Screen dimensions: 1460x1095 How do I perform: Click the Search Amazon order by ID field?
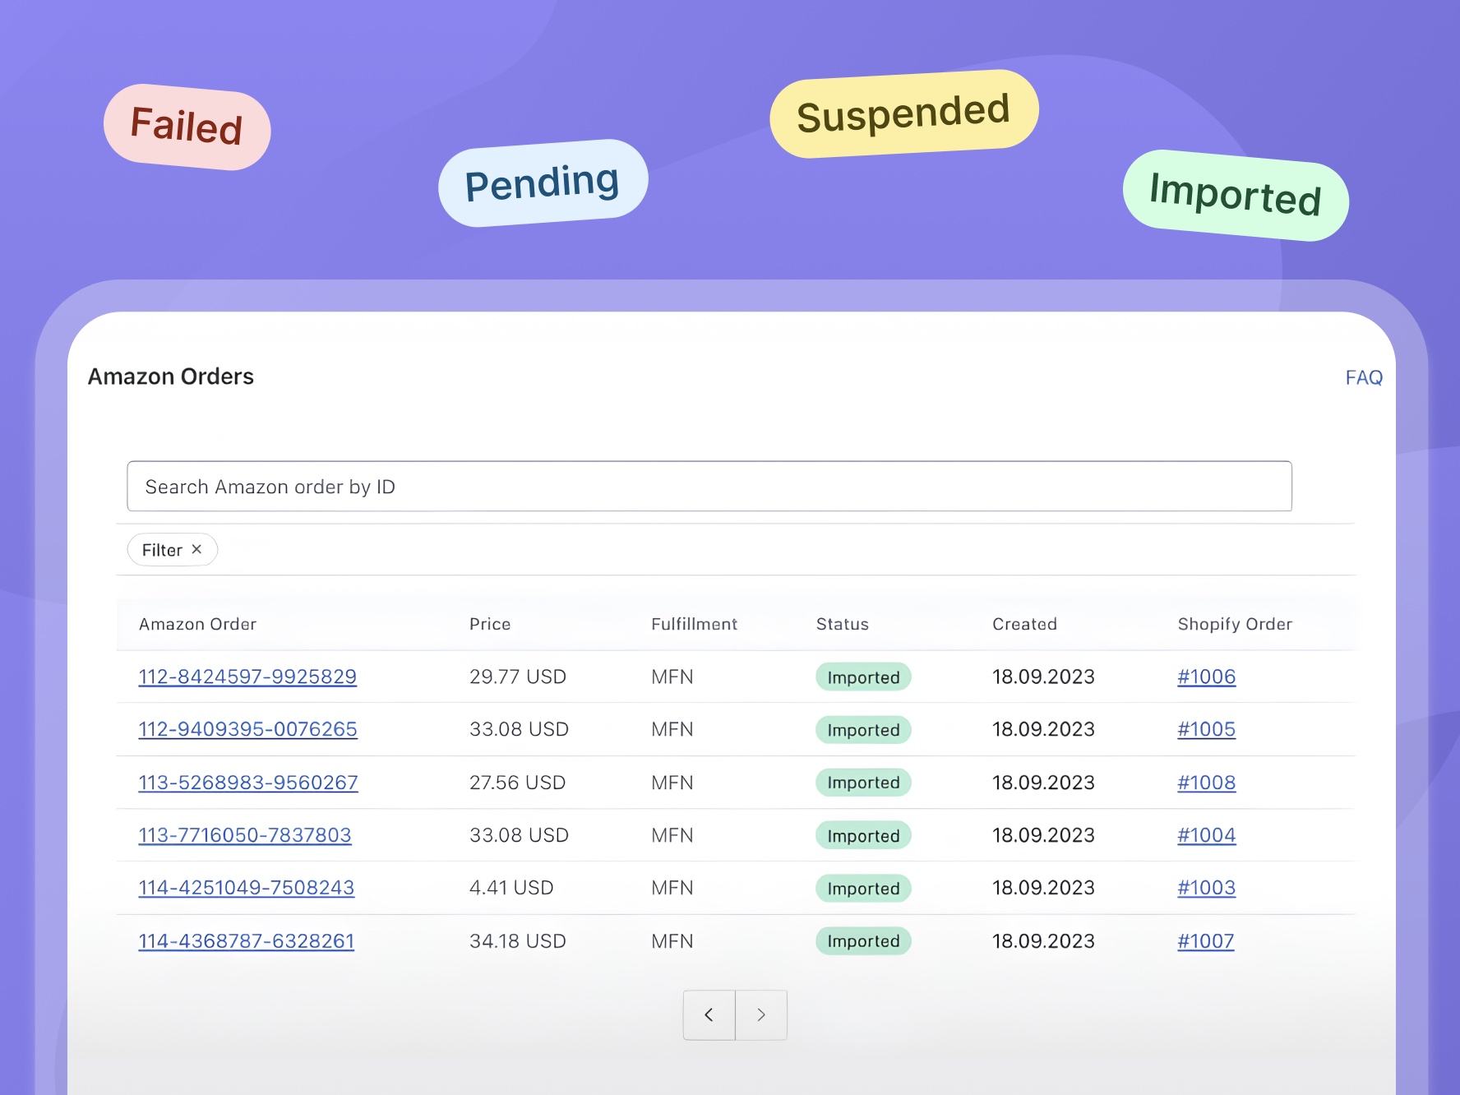coord(709,487)
